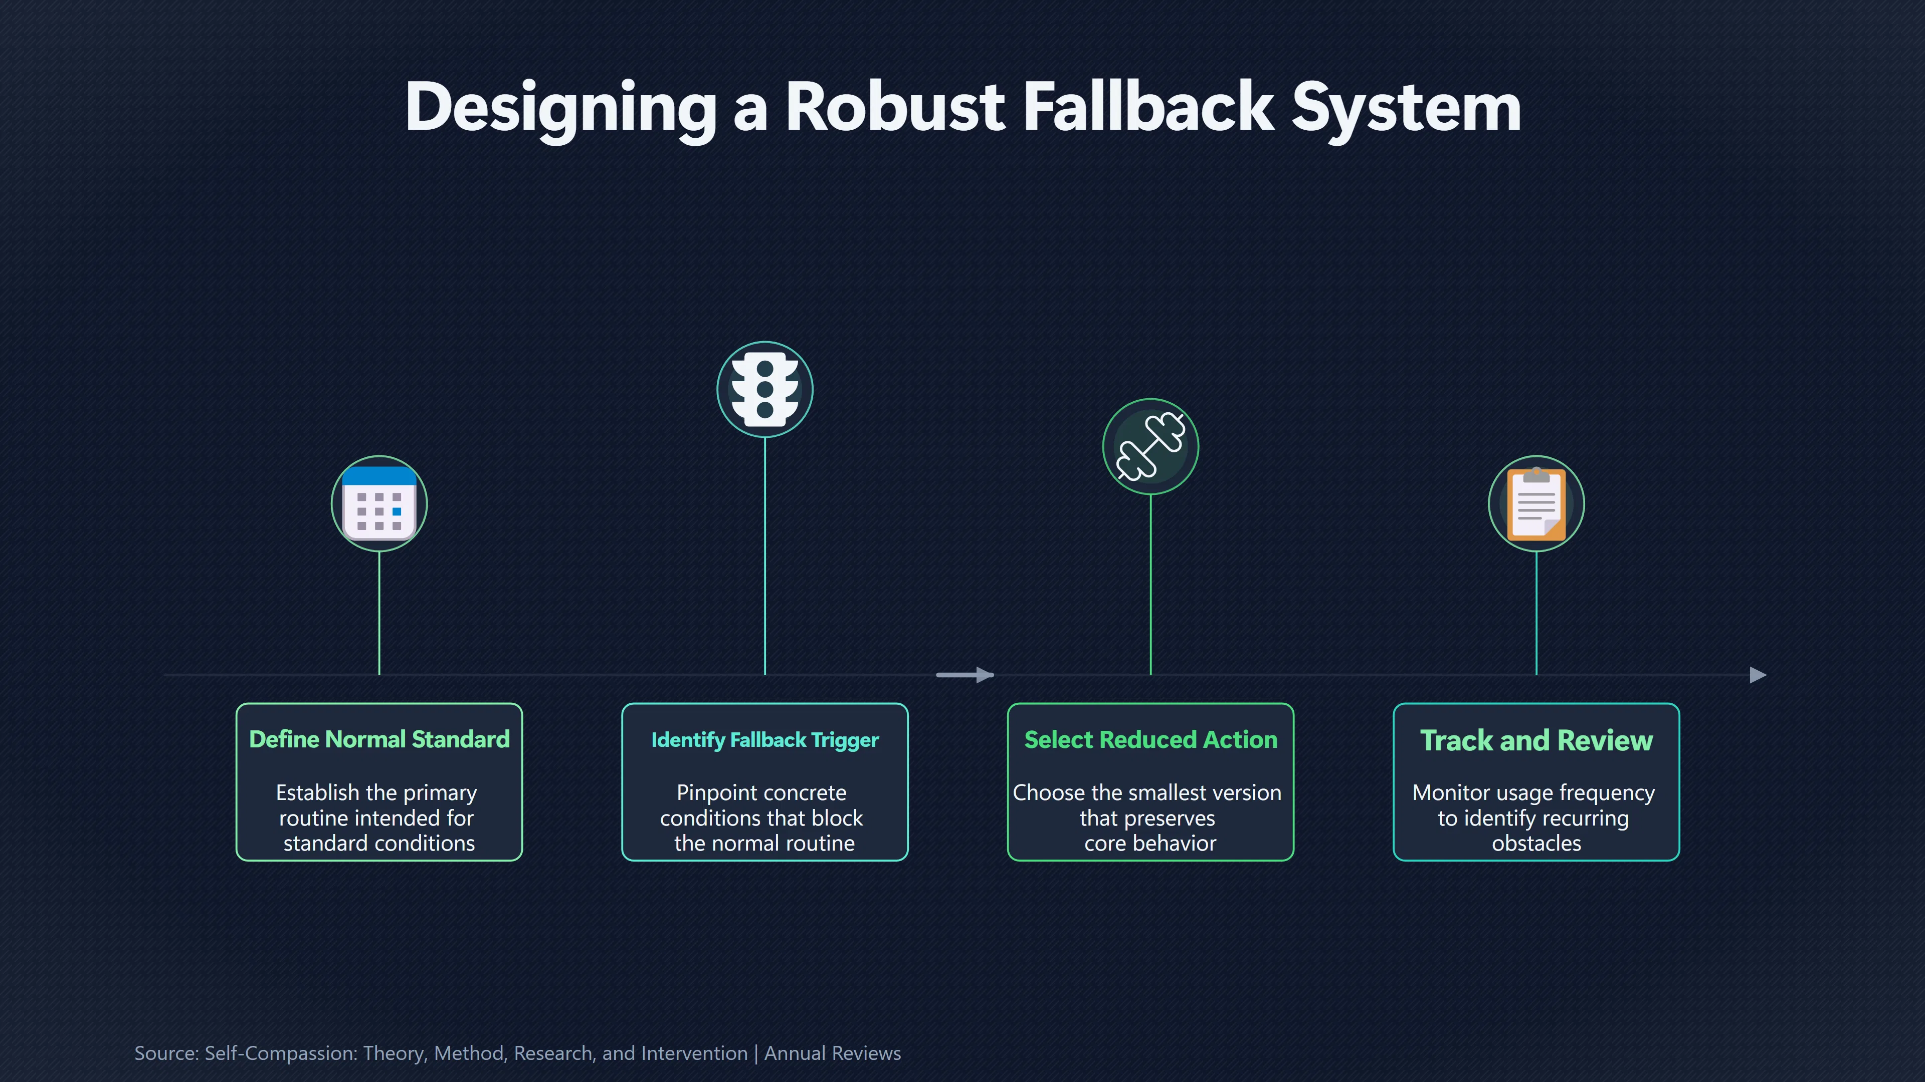The height and width of the screenshot is (1082, 1925).
Task: Click the traffic light icon
Action: 764,389
